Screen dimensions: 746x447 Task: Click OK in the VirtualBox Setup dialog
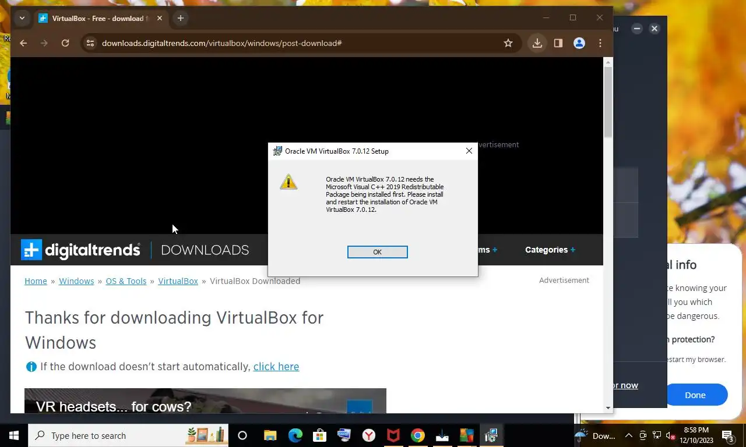coord(377,252)
